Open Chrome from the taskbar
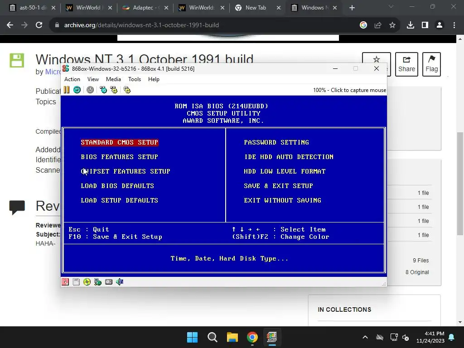Viewport: 464px width, 348px height. (252, 337)
